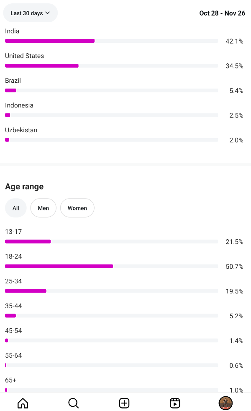This screenshot has height=411, width=251.
Task: Tap the create new post icon
Action: 124,403
